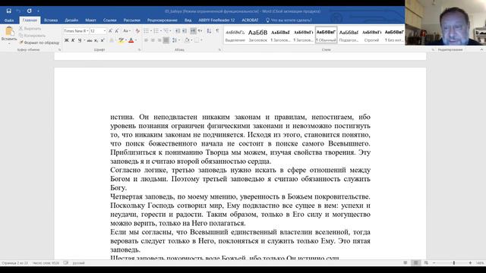Image resolution: width=486 pixels, height=273 pixels.
Task: Center the text
Action: pos(153,40)
